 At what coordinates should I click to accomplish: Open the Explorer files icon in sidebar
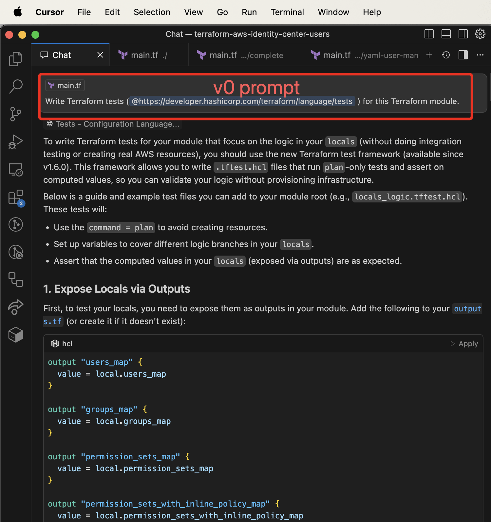pyautogui.click(x=15, y=59)
